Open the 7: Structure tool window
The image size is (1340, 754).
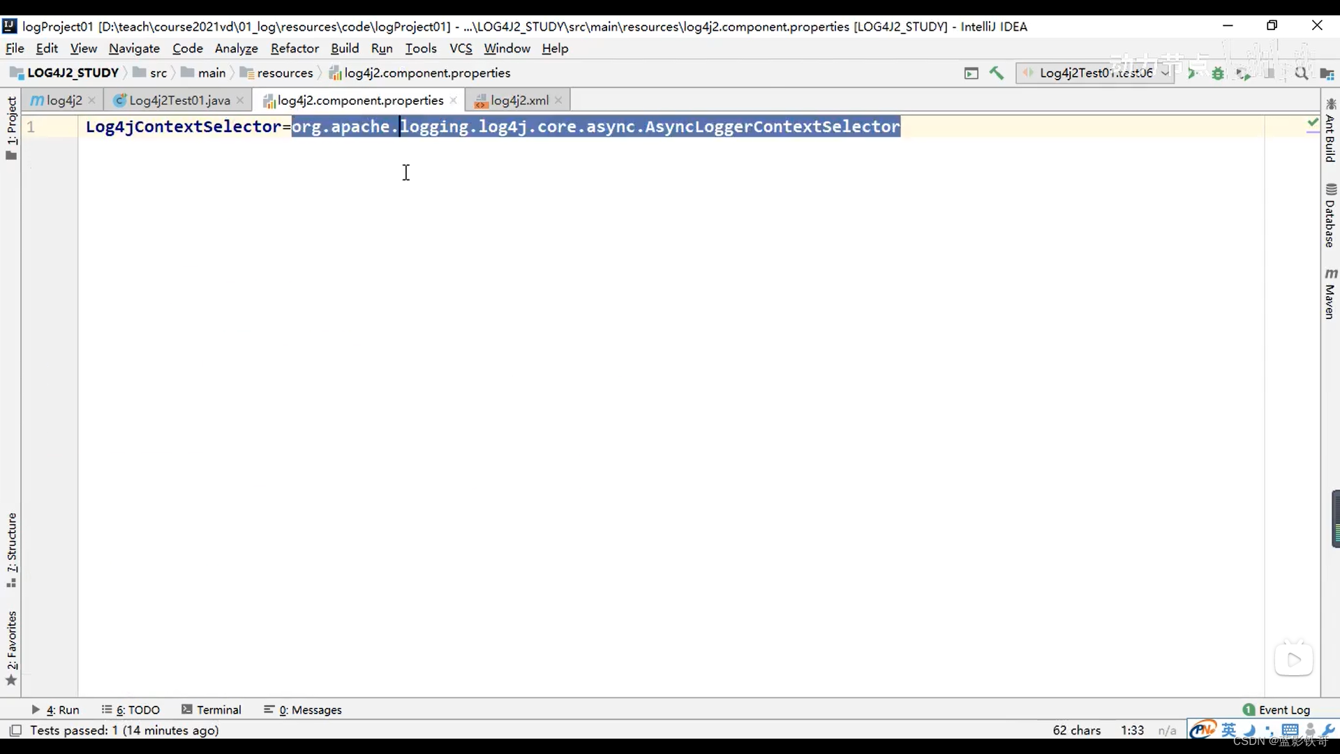click(11, 550)
